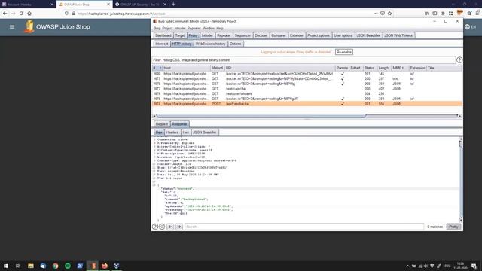The image size is (482, 271).
Task: Switch to the Request tab
Action: click(x=162, y=124)
